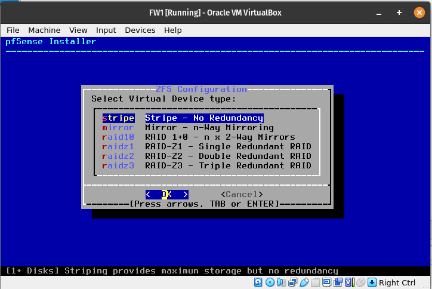Close the FW1 VirtualBox window
432x289 pixels.
coord(419,13)
